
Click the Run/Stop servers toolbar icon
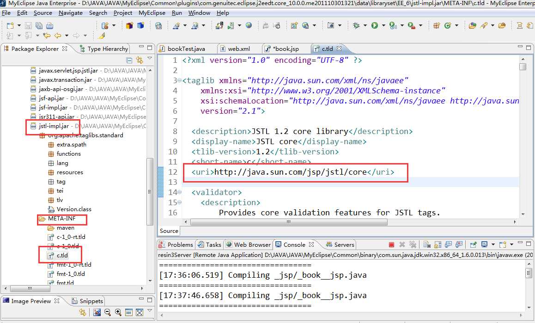231,25
